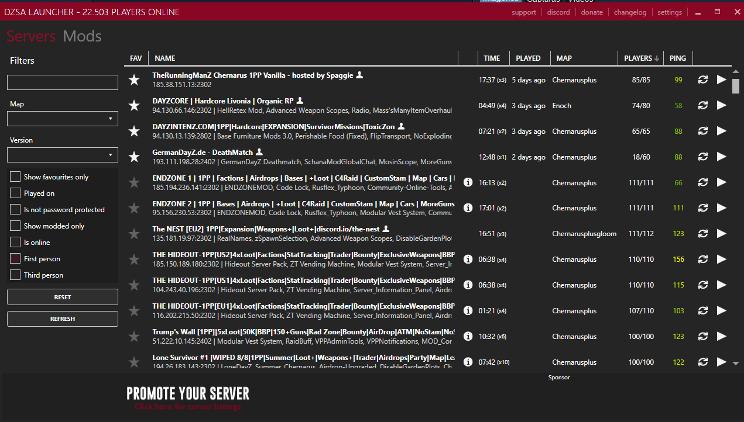Join TheRunningManZ Chernarus server with play icon

point(721,79)
